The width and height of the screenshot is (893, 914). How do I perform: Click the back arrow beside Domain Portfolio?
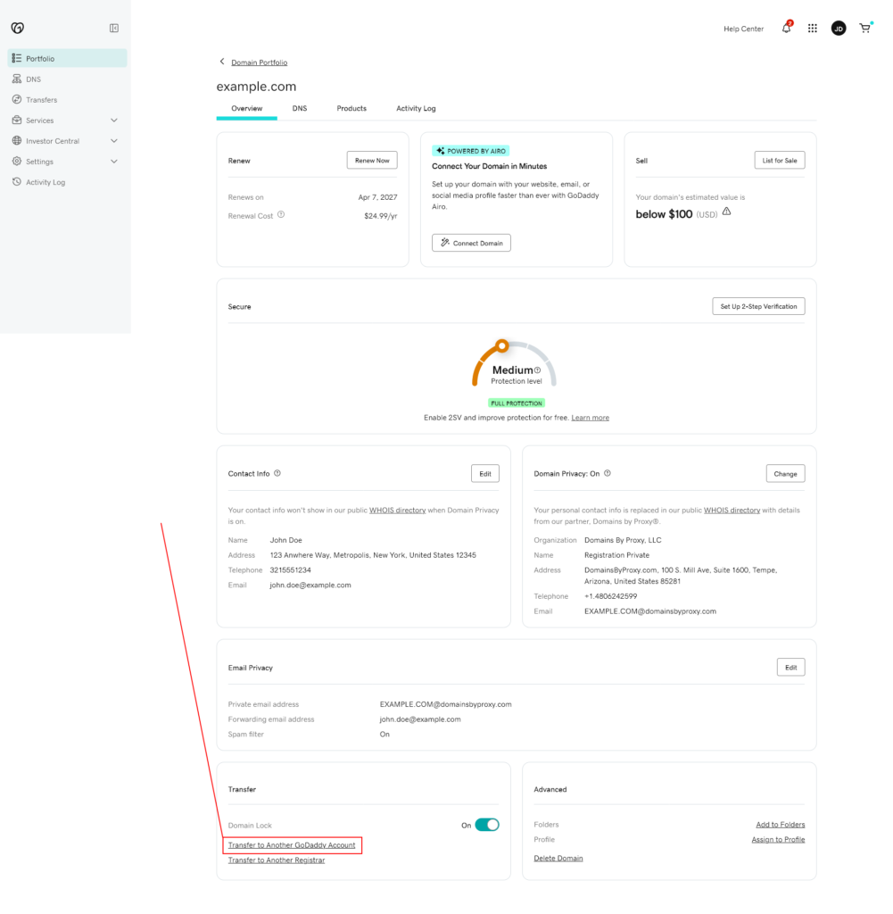(221, 62)
